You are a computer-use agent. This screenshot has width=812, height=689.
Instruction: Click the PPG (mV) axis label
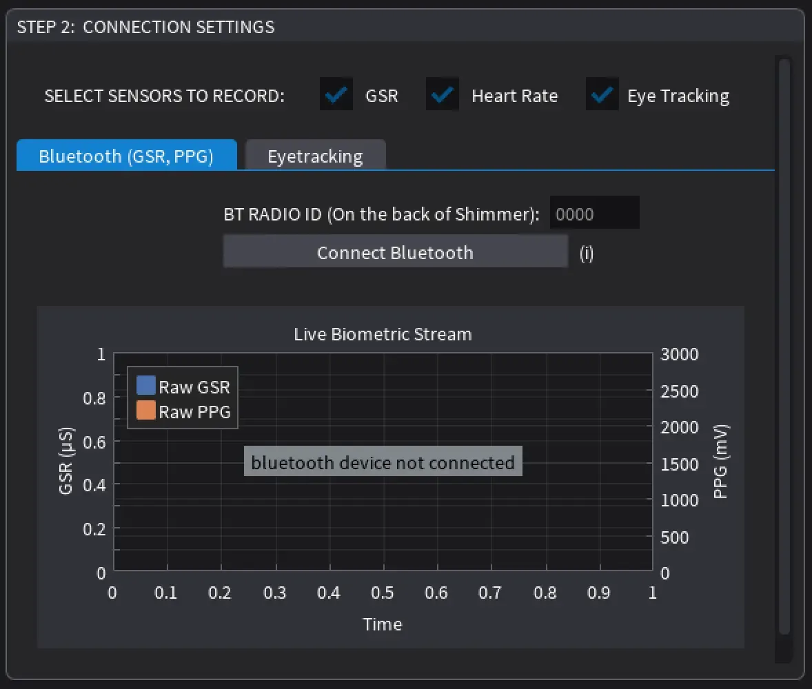coord(721,463)
